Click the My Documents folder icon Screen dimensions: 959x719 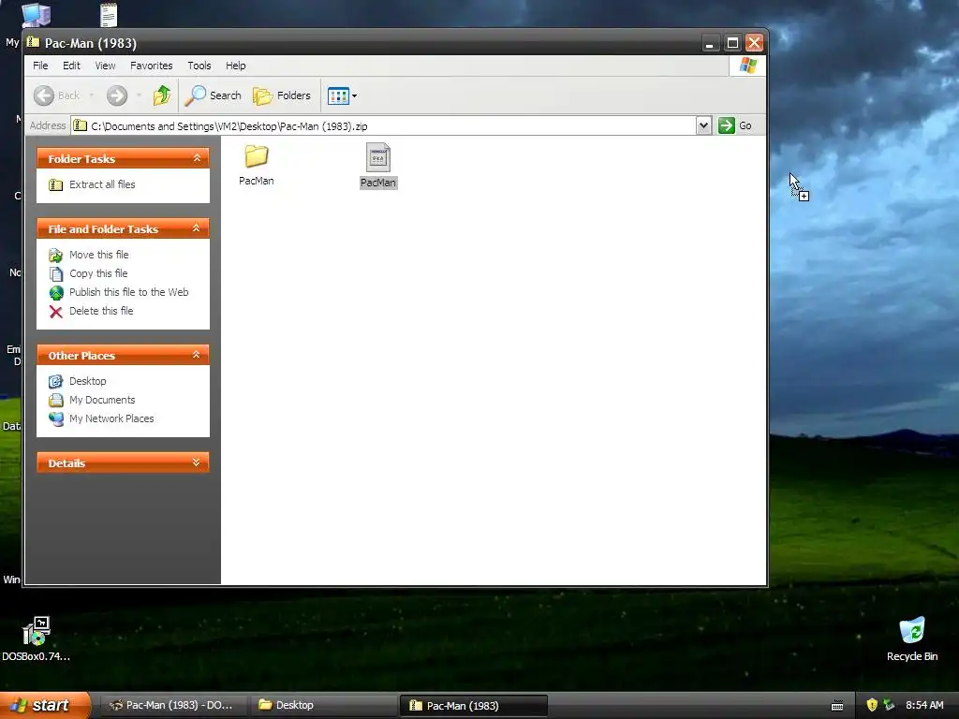point(55,401)
